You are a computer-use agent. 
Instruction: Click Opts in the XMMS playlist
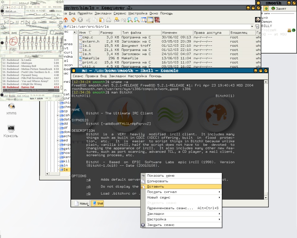[56, 96]
